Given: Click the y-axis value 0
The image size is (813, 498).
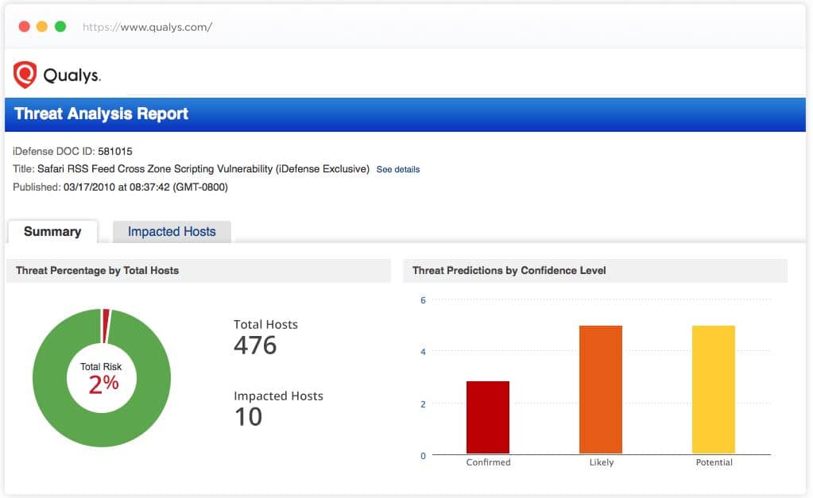Looking at the screenshot, I should tap(423, 456).
